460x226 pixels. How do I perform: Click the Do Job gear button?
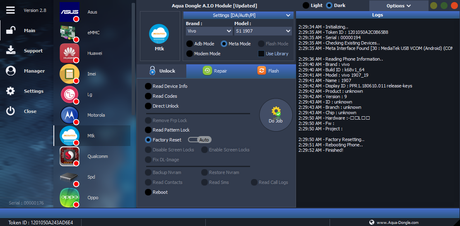[x=276, y=115]
